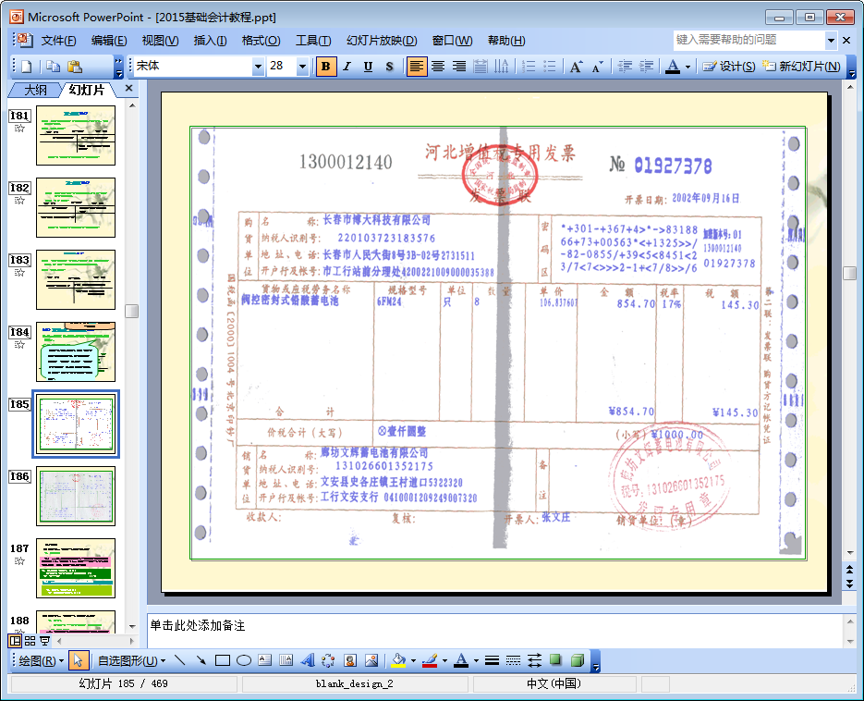The height and width of the screenshot is (701, 864).
Task: Open the font name dropdown
Action: click(x=257, y=67)
